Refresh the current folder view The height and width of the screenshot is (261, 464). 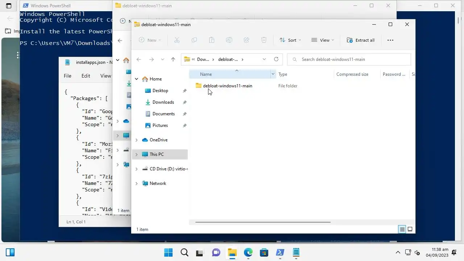(x=276, y=59)
